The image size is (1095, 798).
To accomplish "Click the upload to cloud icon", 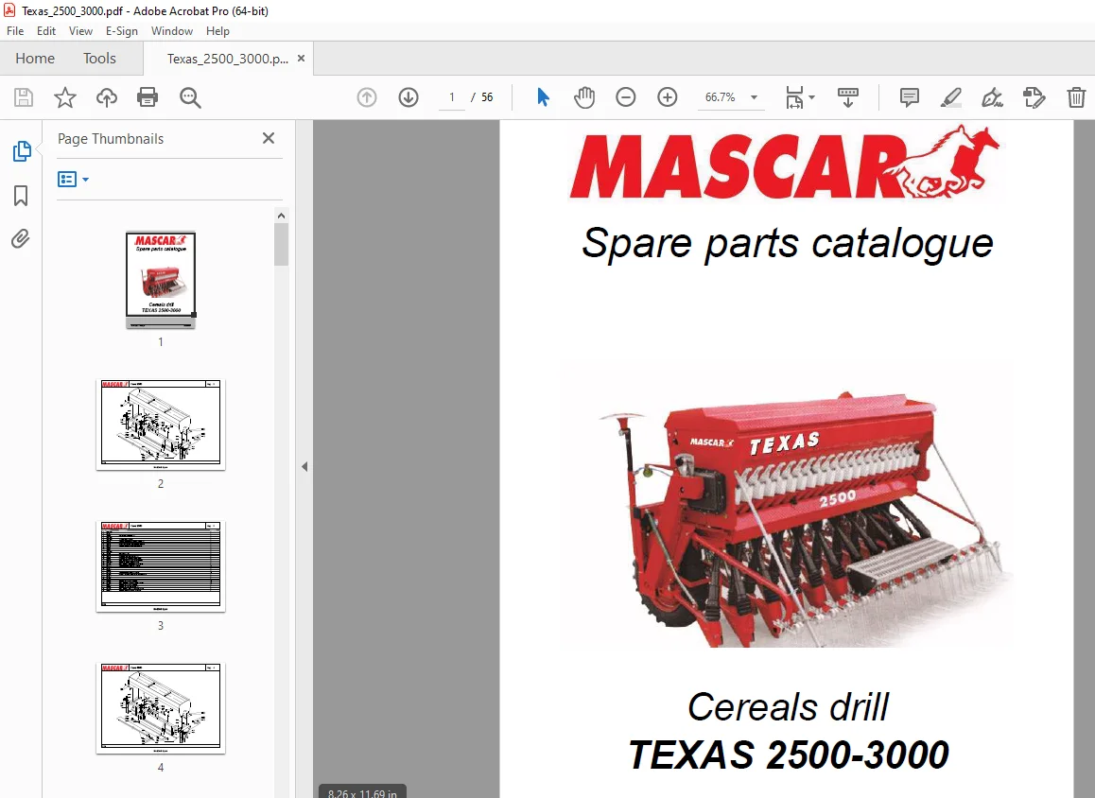I will click(x=106, y=97).
